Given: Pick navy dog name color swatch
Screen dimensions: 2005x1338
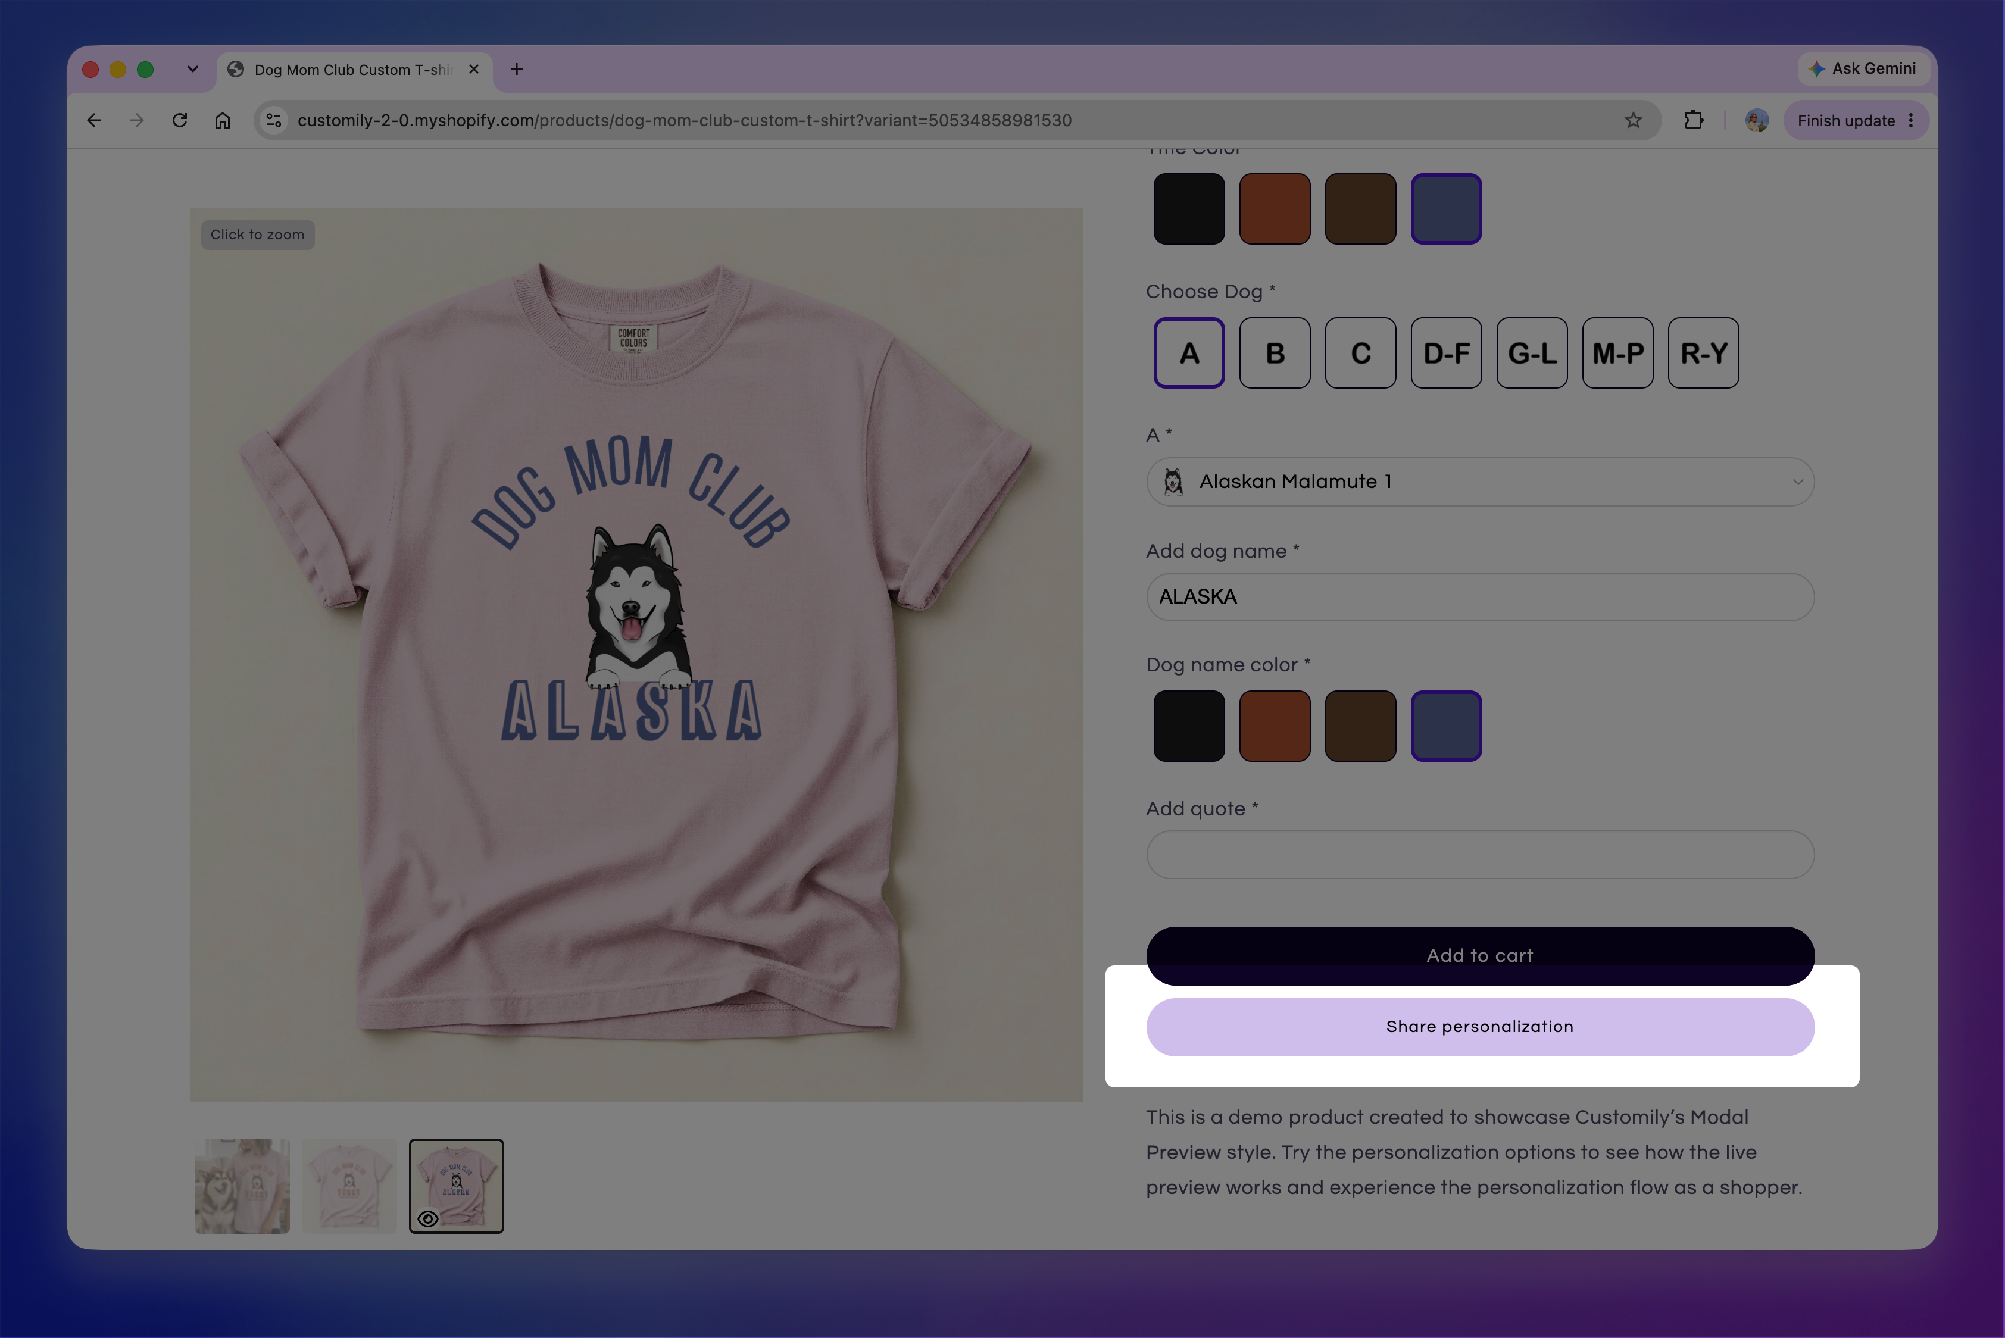Looking at the screenshot, I should tap(1447, 726).
